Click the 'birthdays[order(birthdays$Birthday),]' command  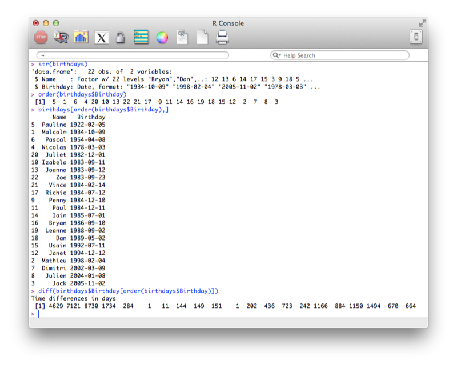103,109
